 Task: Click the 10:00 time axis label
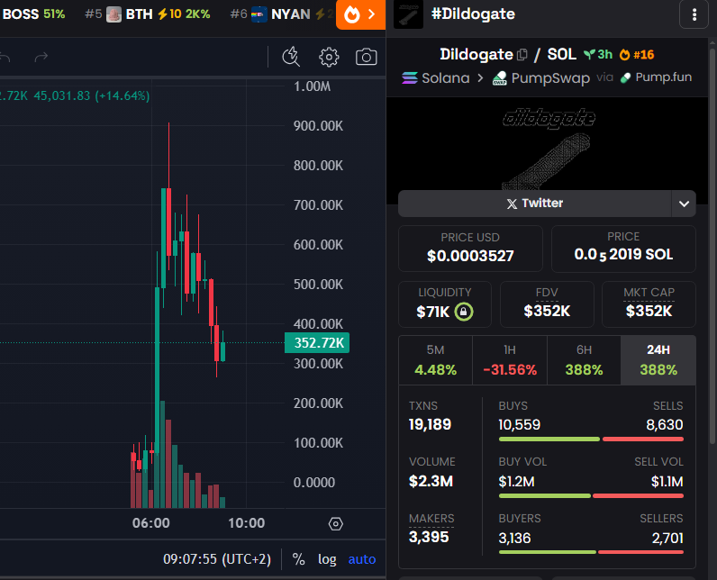[247, 523]
